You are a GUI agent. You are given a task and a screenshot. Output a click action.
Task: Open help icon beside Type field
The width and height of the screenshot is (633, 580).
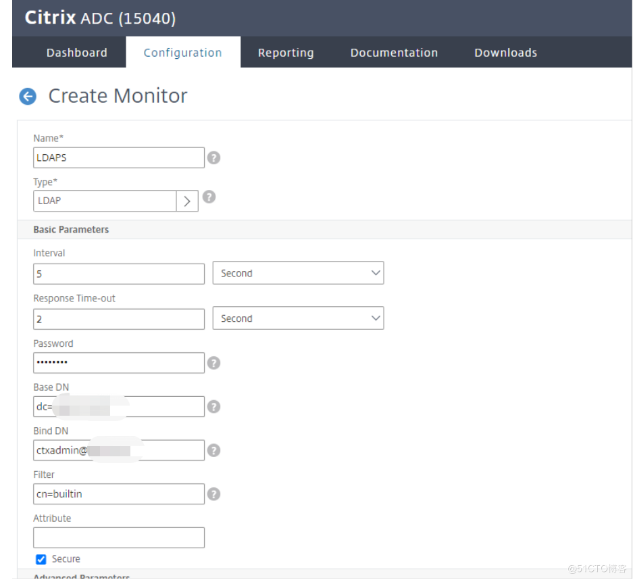point(209,197)
